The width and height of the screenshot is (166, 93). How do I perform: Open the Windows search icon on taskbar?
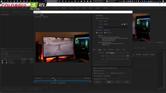click(5, 1)
